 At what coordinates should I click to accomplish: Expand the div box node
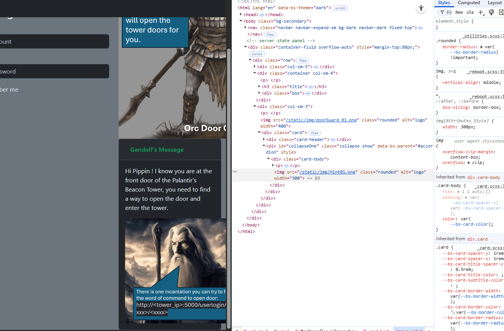[259, 93]
